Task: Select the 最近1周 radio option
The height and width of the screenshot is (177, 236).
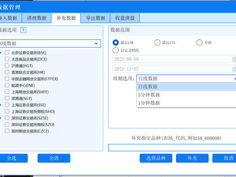Action: click(116, 42)
